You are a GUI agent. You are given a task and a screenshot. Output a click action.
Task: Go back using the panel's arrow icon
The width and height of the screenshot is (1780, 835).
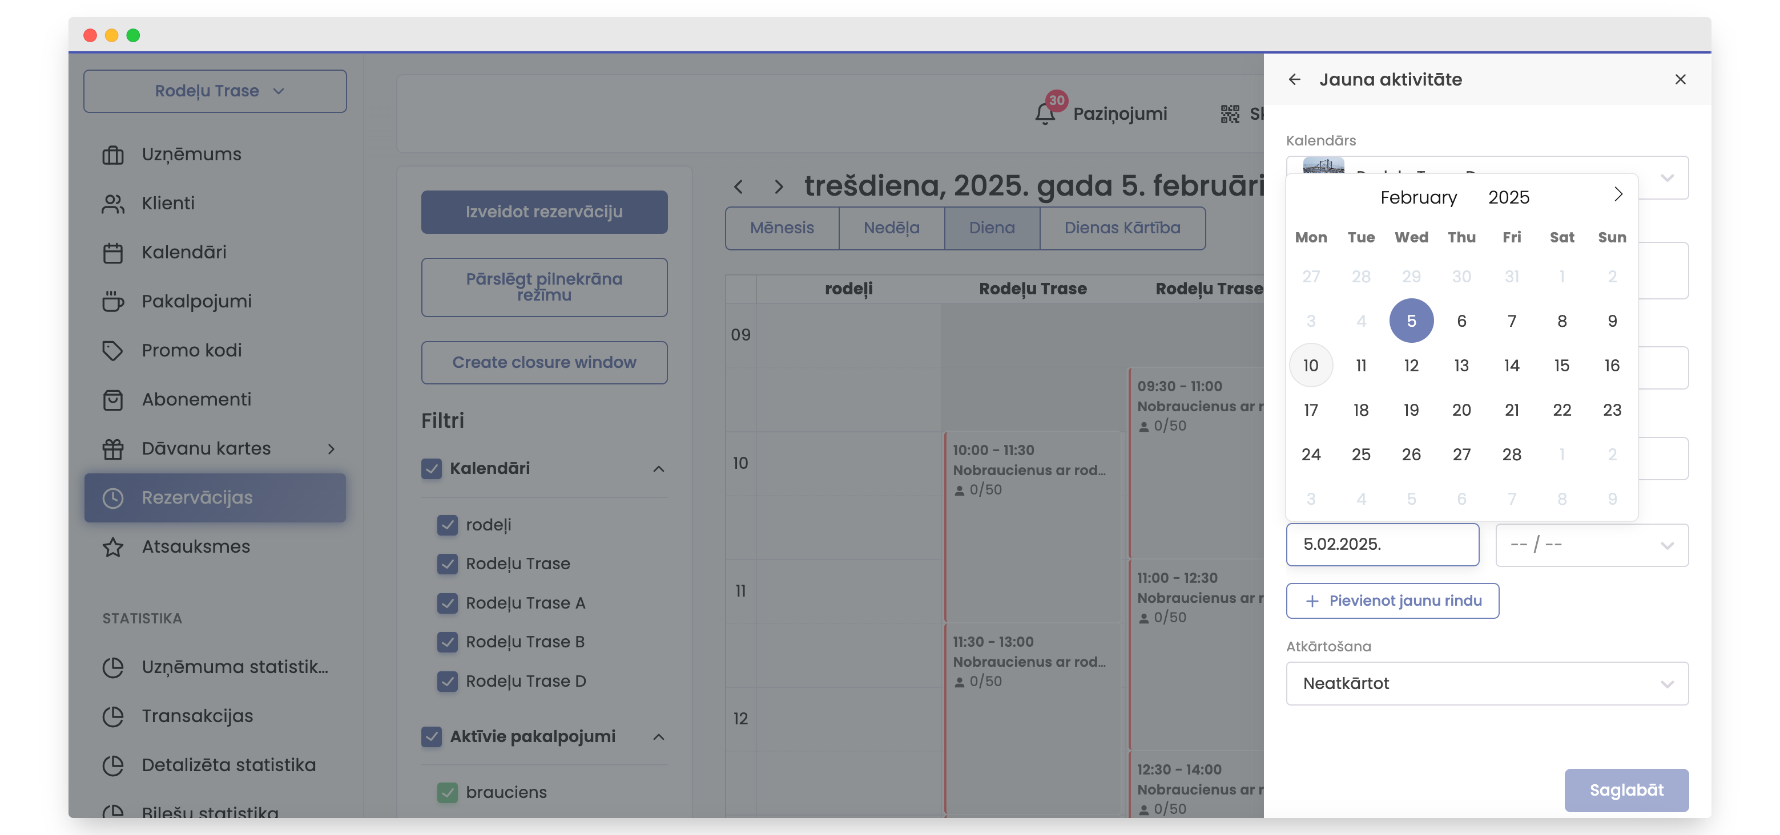(1294, 80)
